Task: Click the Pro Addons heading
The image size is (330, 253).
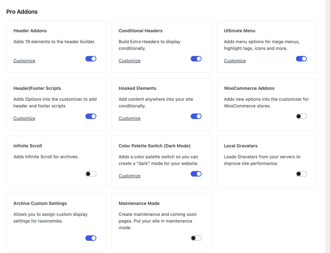Action: (22, 12)
